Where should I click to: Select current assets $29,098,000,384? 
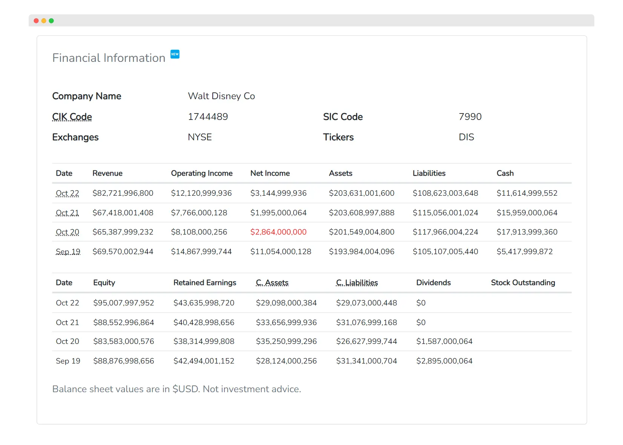[x=286, y=303]
